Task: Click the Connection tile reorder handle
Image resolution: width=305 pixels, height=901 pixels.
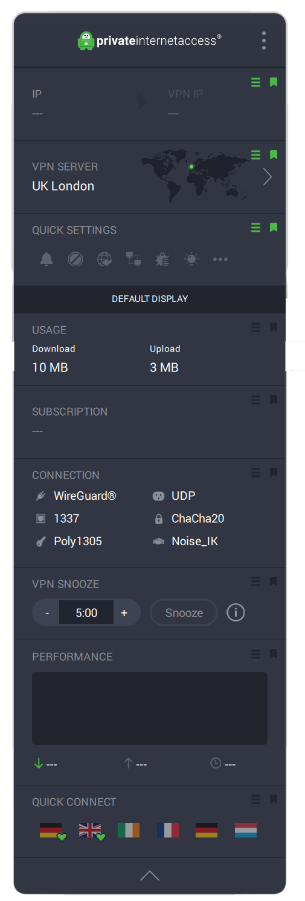Action: click(x=256, y=473)
